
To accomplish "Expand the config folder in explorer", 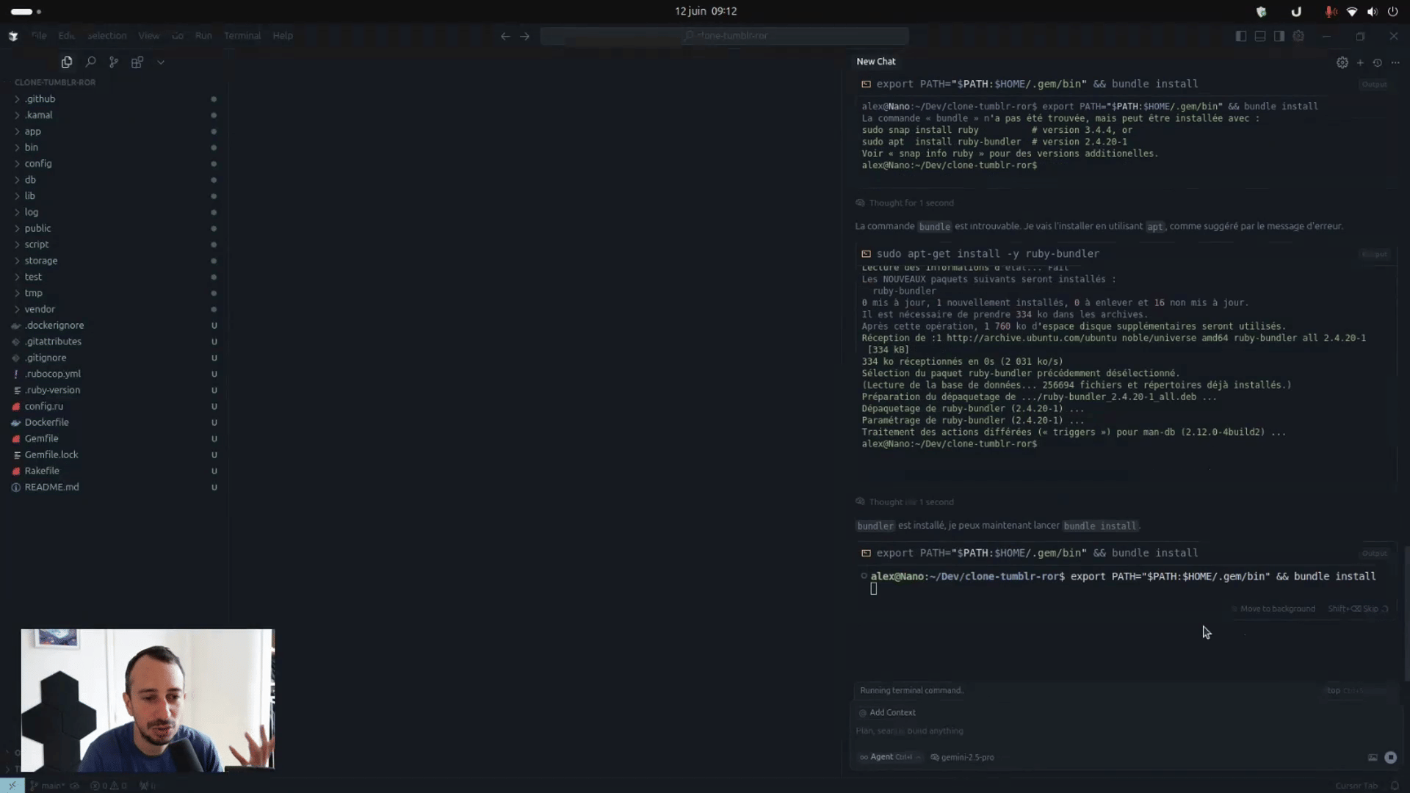I will pos(38,164).
